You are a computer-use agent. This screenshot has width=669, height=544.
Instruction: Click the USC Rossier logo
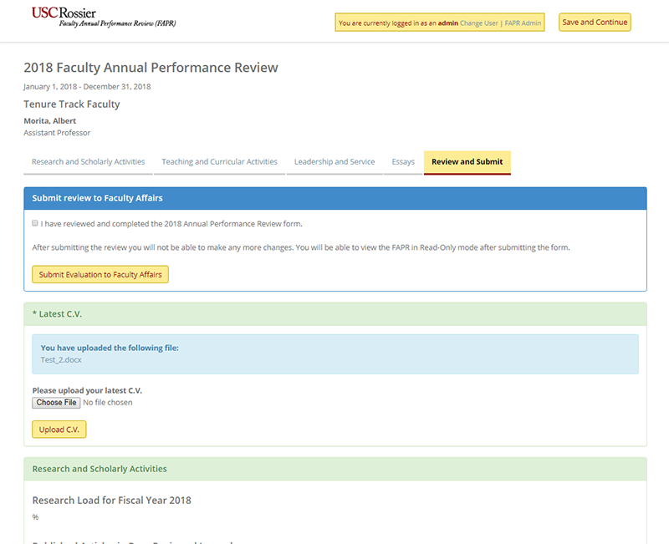tap(104, 17)
